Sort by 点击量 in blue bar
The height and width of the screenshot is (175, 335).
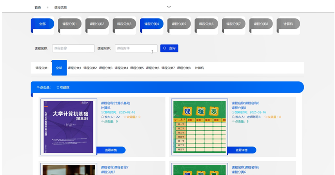point(44,87)
